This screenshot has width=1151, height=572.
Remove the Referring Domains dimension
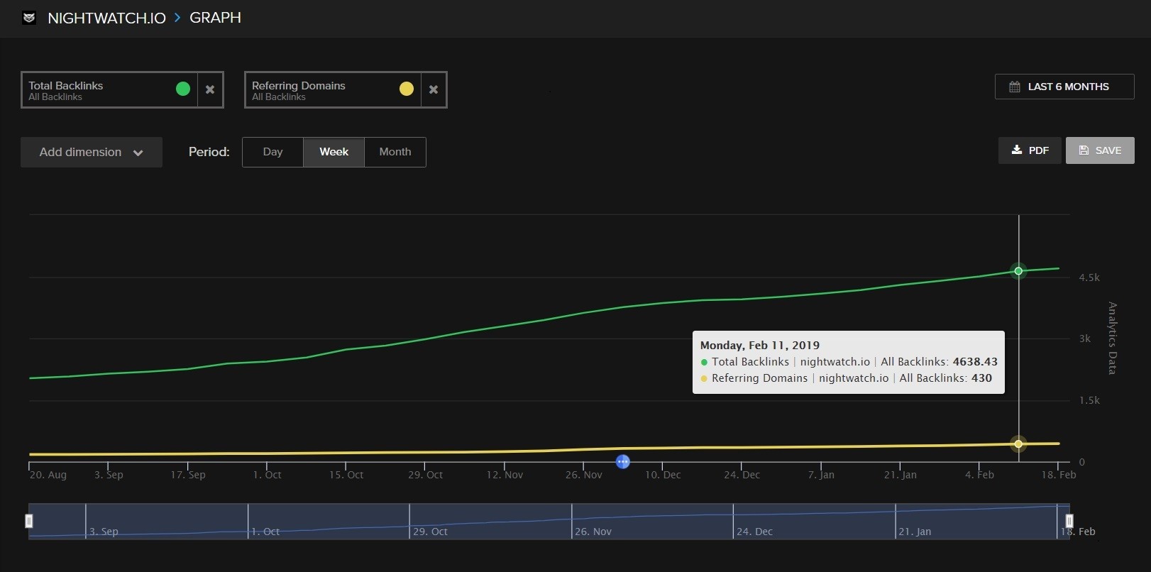(x=434, y=89)
